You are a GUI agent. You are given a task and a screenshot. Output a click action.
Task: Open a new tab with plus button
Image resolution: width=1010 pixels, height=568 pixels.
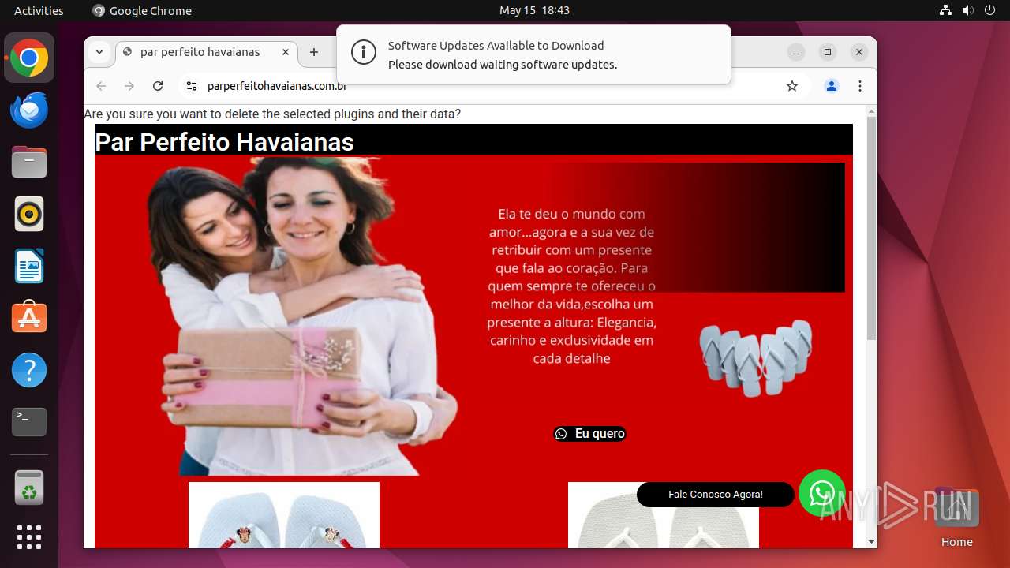[314, 52]
